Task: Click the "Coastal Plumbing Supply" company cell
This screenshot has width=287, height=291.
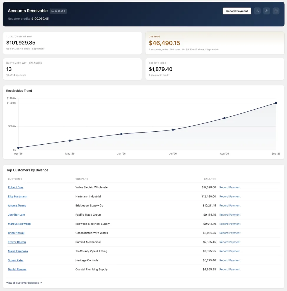Action: [92, 269]
